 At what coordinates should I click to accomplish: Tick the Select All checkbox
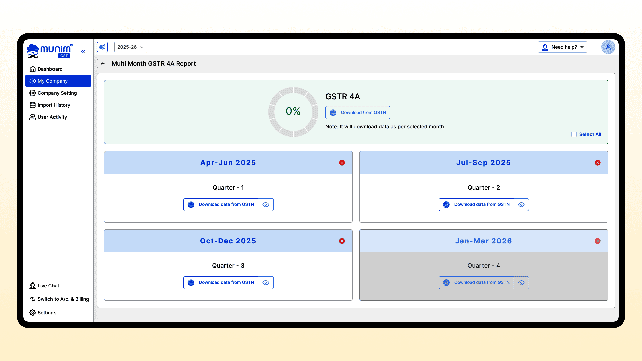point(574,134)
